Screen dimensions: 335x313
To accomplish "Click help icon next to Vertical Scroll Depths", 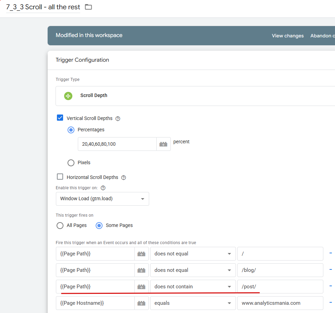I will coord(118,119).
